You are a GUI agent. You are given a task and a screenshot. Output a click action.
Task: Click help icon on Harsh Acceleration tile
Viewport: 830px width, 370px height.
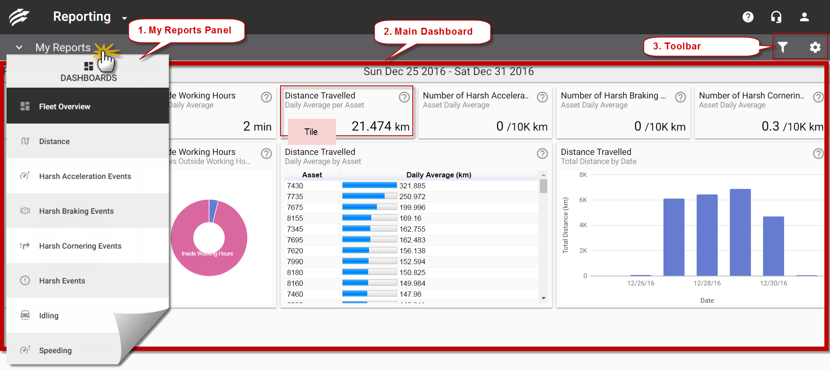click(x=542, y=97)
